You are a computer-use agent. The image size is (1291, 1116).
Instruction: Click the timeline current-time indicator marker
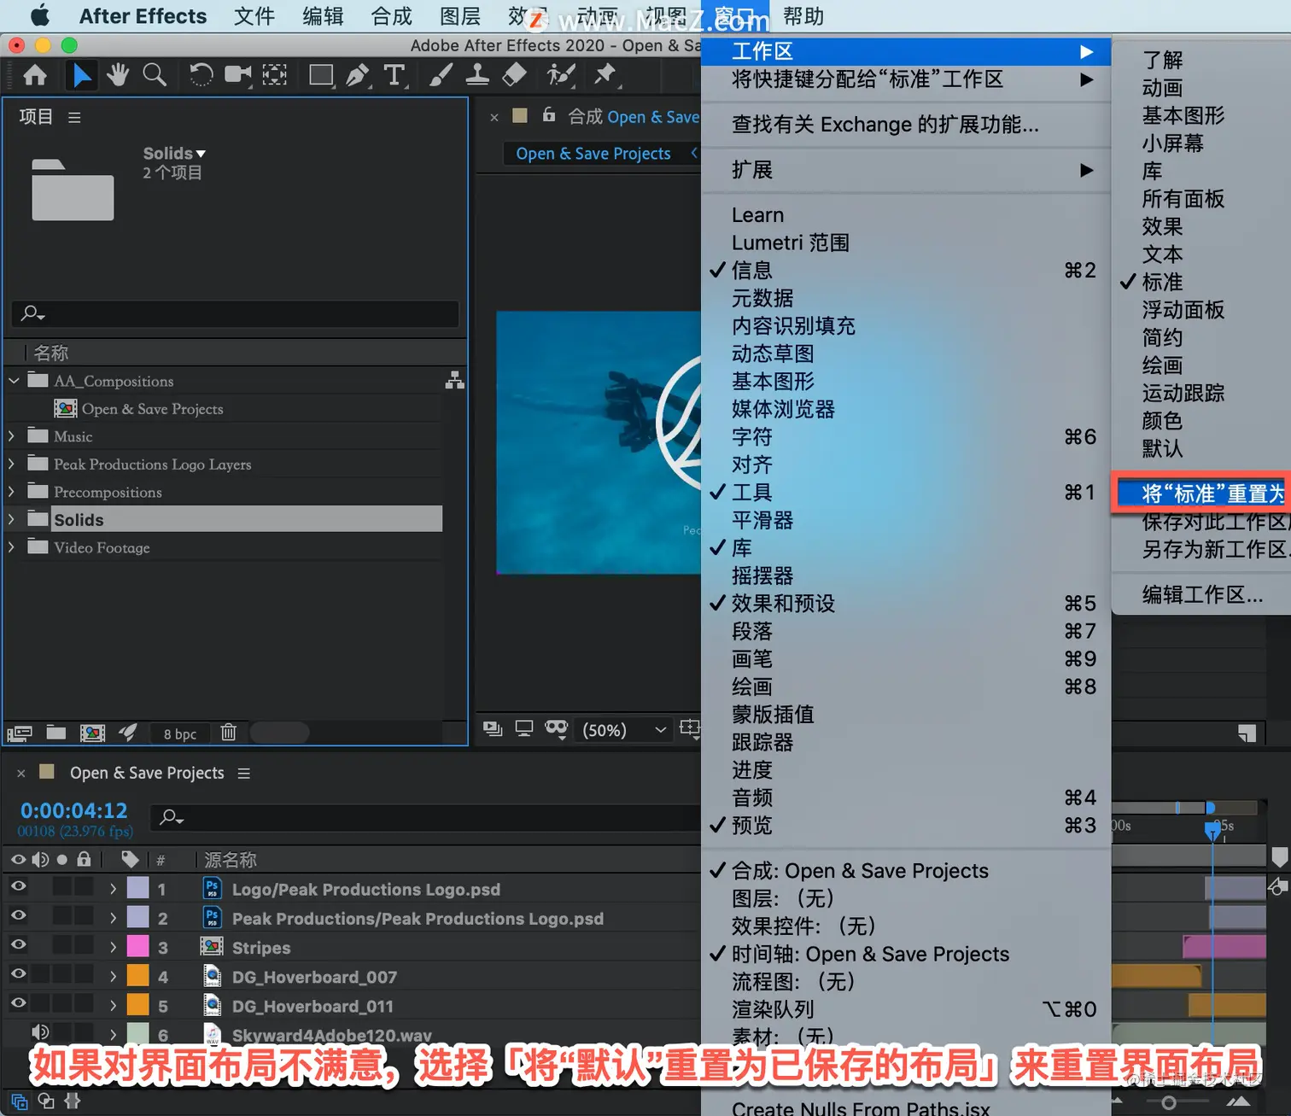(x=1212, y=830)
